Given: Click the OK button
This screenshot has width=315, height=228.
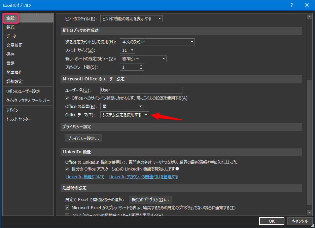Looking at the screenshot, I should 272,221.
